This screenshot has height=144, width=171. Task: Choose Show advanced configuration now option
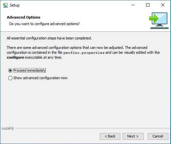[10, 78]
